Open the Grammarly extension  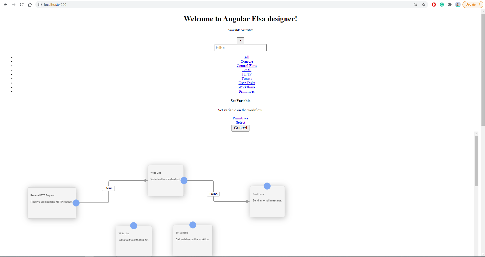point(442,5)
